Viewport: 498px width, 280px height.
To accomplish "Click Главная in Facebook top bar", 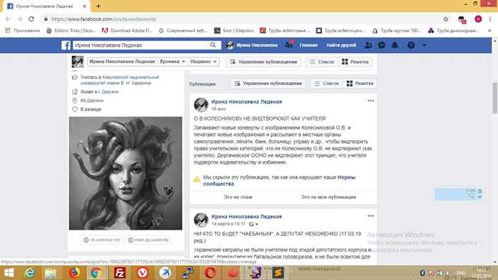I will [309, 45].
